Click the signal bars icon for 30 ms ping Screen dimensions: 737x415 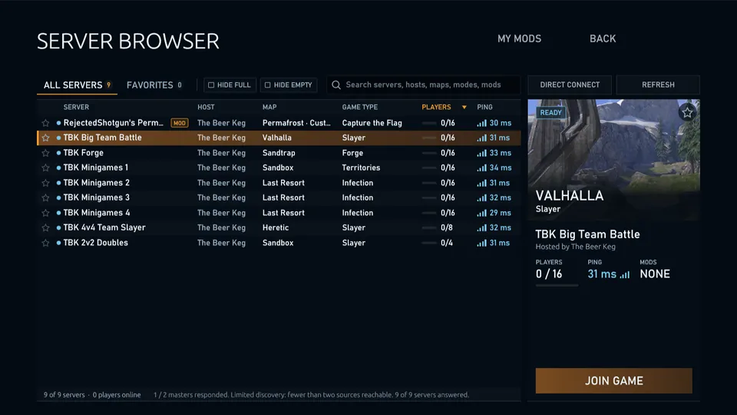pos(482,123)
